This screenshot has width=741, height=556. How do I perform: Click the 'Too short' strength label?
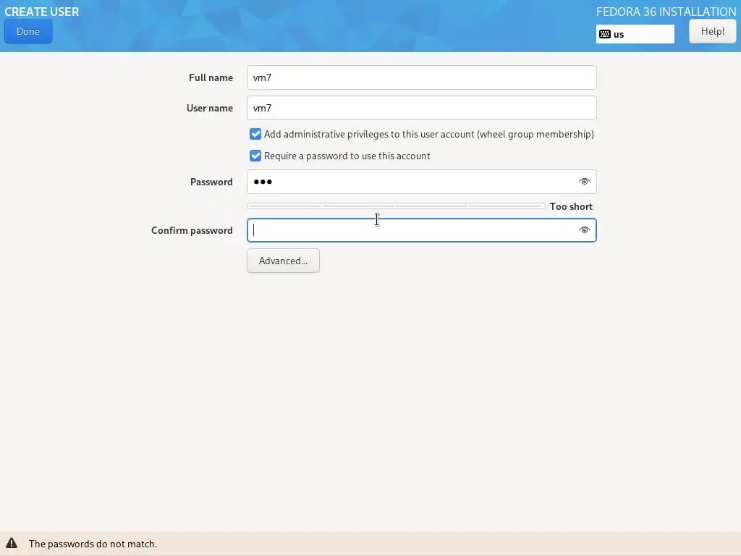point(571,206)
